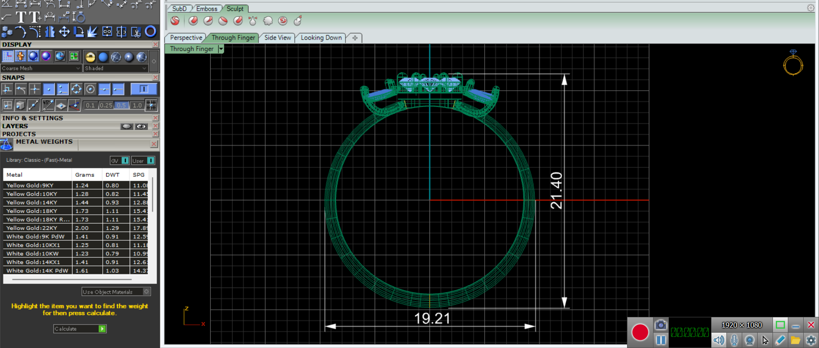Expand the Through Finger viewport menu arrow
Viewport: 819px width, 348px height.
[x=221, y=49]
